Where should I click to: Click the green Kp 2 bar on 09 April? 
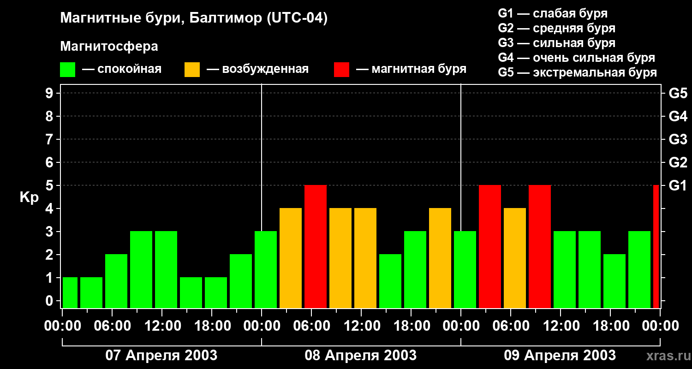614,281
